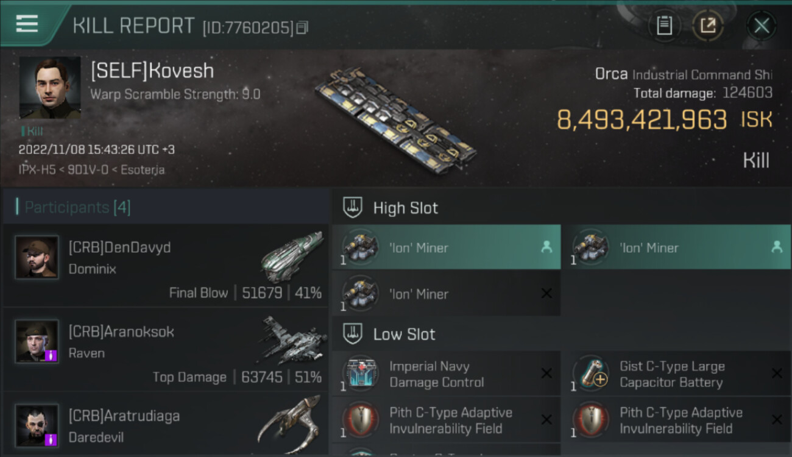
Task: Click the Imperial Navy Damage Control icon
Action: tap(360, 374)
